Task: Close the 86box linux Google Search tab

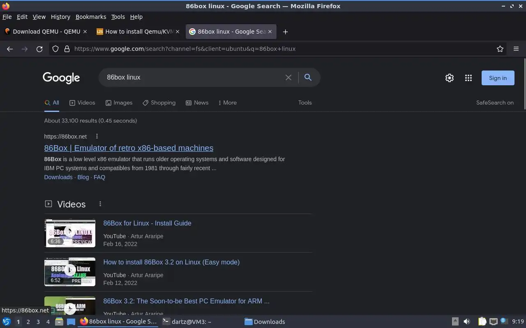Action: 270,32
